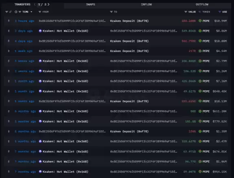
Task: Click the recipient address in the $3.26M row
Action: pos(144,71)
